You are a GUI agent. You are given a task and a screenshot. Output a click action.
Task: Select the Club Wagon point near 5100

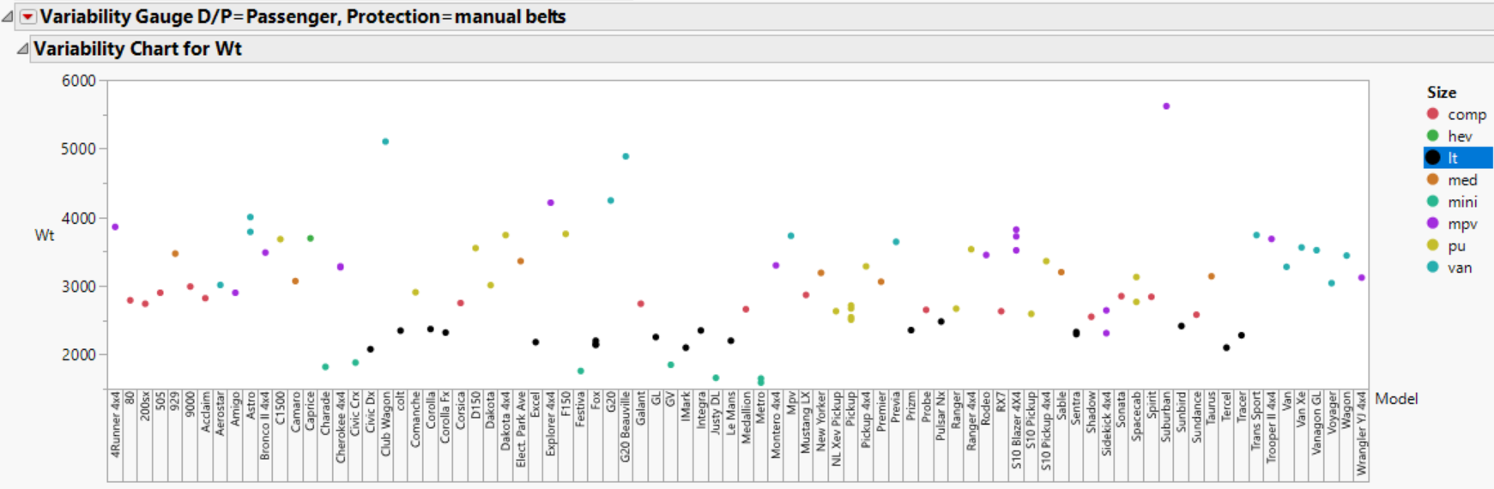(385, 142)
